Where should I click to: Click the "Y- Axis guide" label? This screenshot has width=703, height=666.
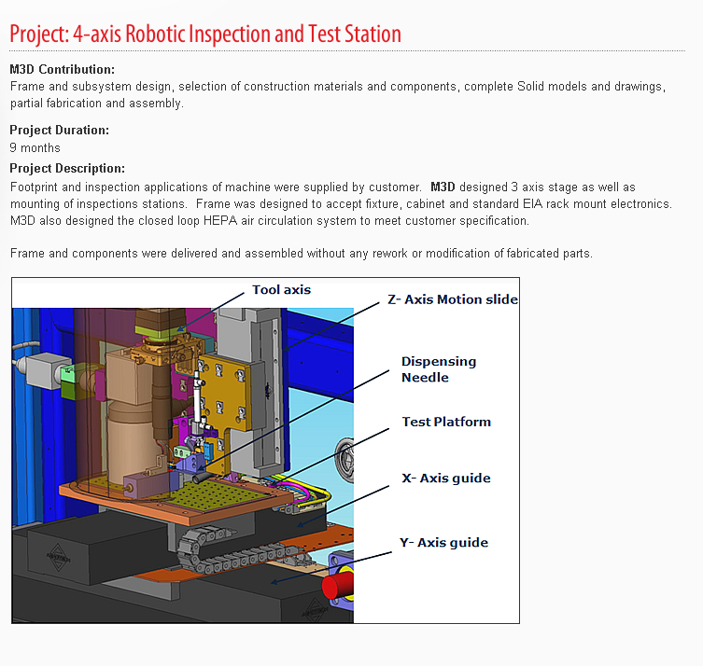coord(443,543)
